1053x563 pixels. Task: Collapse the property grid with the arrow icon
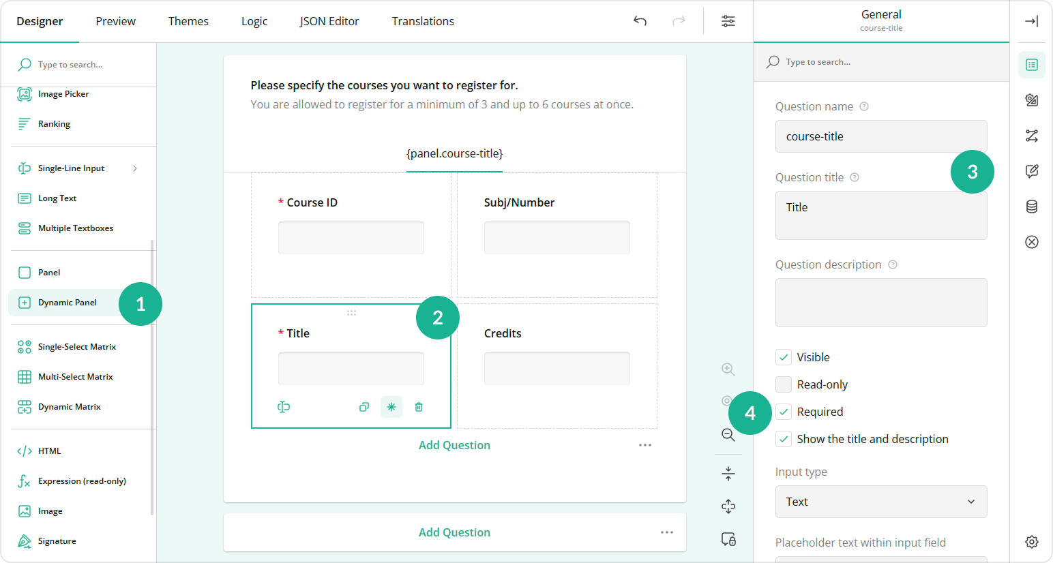1031,21
